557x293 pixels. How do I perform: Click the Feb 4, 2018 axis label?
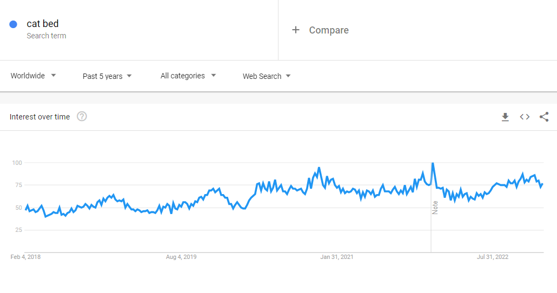click(x=25, y=257)
